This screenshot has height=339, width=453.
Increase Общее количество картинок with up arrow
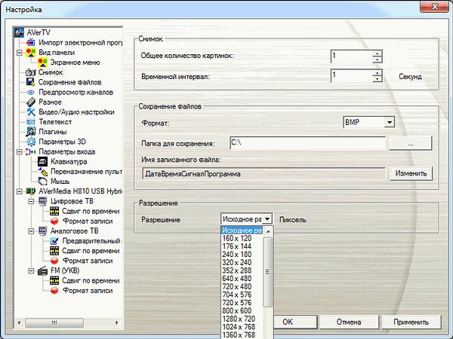tap(377, 53)
